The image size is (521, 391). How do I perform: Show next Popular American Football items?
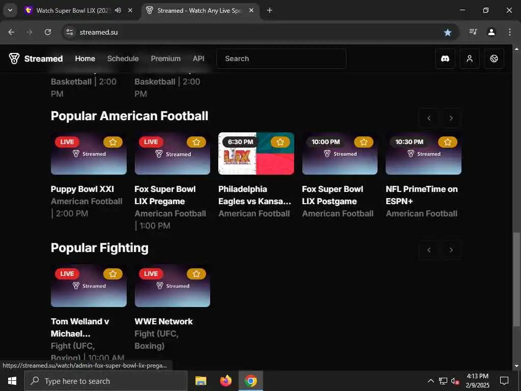click(x=451, y=118)
